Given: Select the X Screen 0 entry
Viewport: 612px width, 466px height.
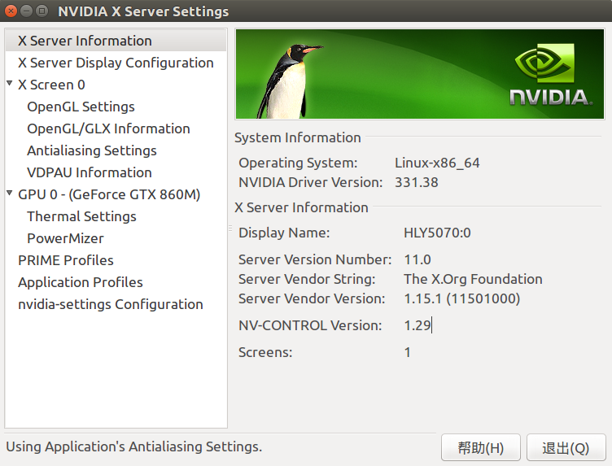Looking at the screenshot, I should click(x=51, y=85).
